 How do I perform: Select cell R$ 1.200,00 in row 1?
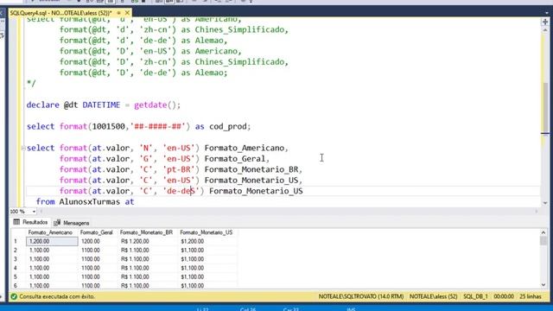pyautogui.click(x=148, y=242)
